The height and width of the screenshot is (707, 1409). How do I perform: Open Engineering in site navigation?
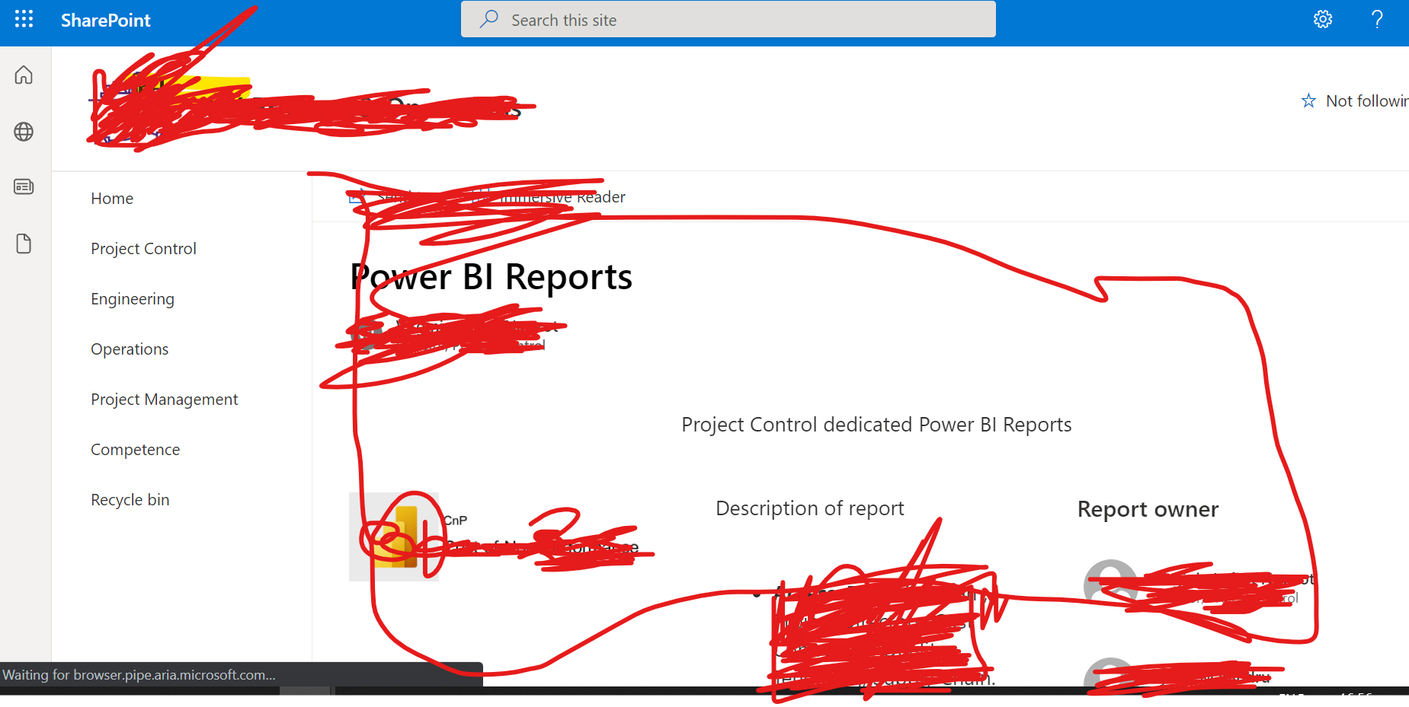133,299
